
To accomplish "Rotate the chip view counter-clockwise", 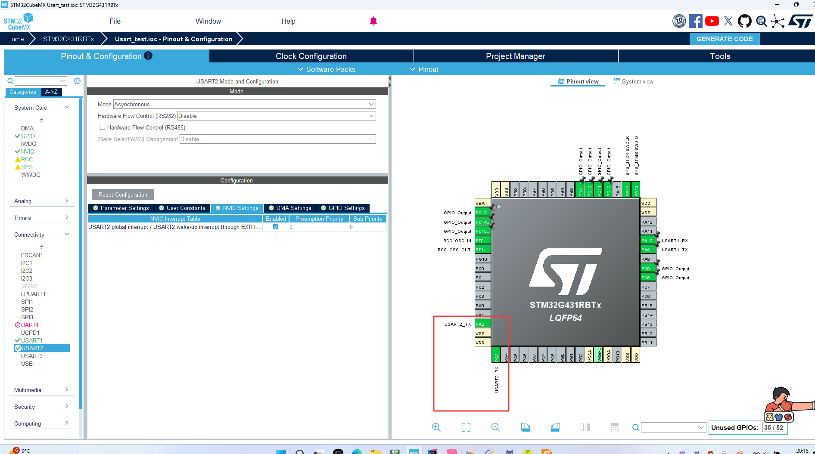I will point(555,427).
